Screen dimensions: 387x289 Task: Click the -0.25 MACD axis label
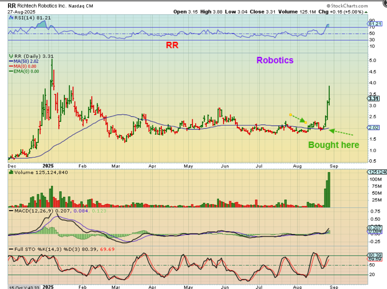pyautogui.click(x=374, y=242)
